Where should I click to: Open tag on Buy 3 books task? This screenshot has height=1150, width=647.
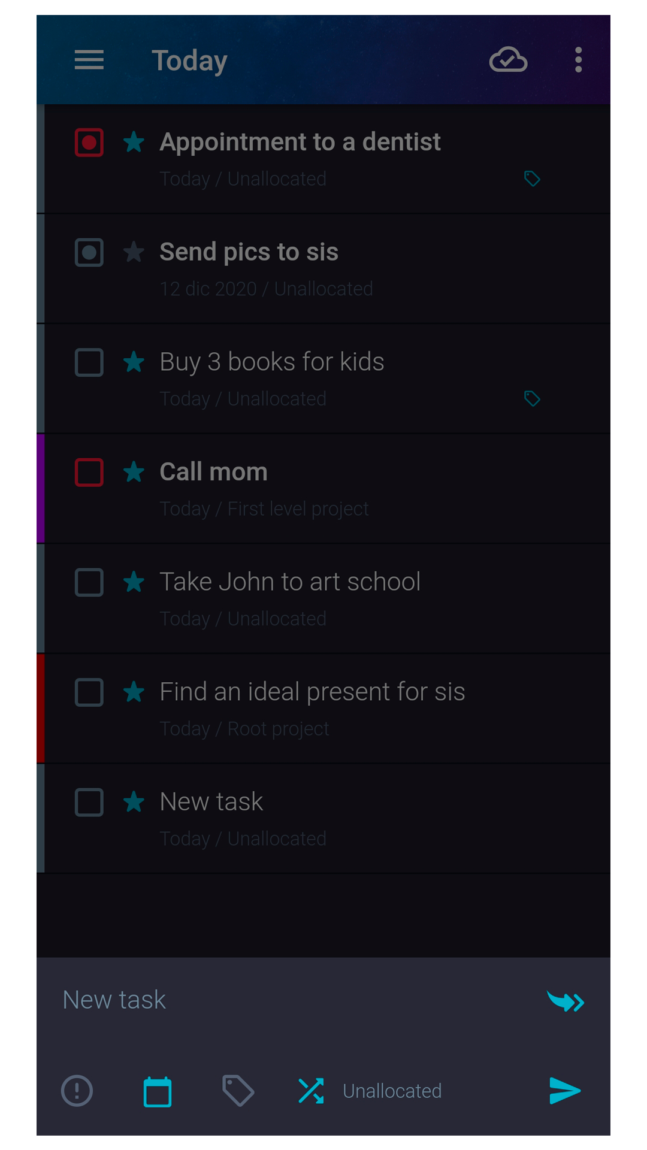click(x=532, y=399)
